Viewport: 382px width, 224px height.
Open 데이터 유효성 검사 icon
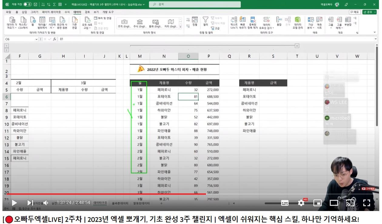coord(267,23)
